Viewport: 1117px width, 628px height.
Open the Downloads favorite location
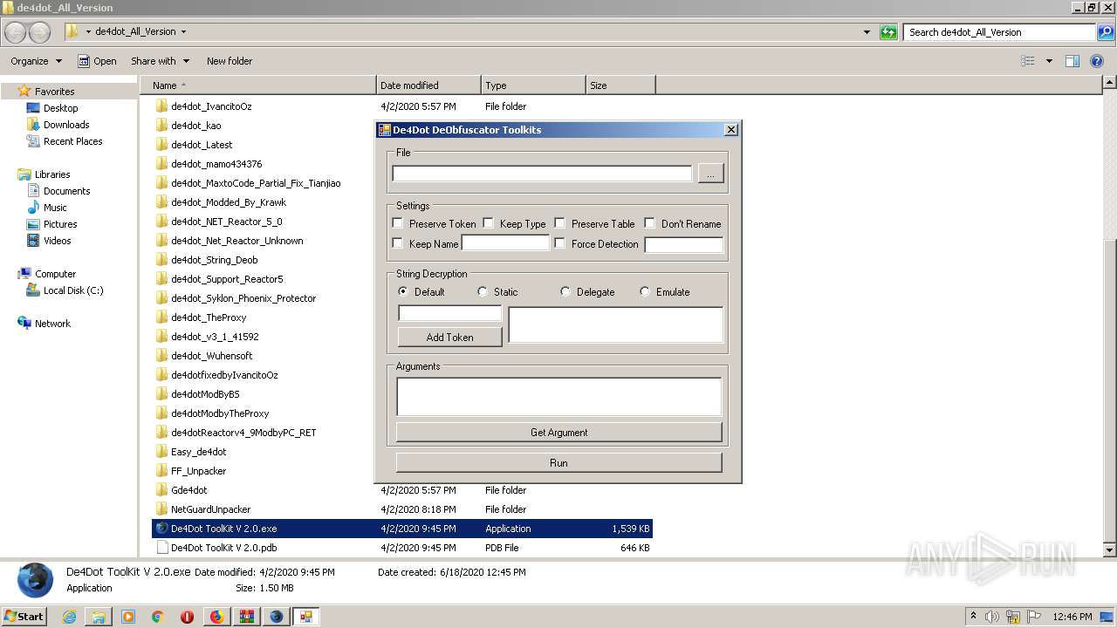point(66,125)
